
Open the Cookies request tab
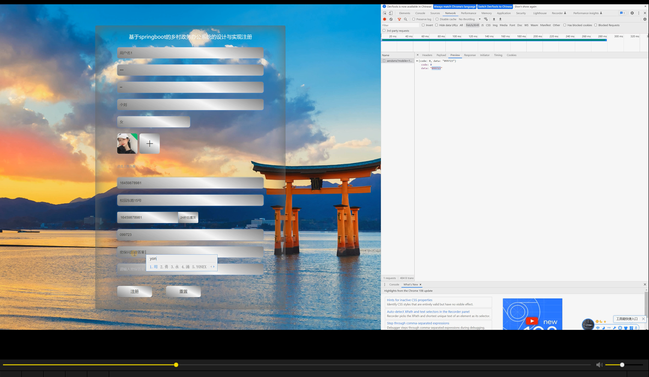point(512,55)
